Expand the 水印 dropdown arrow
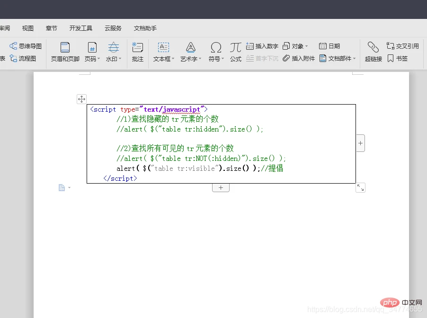Viewport: 427px width, 318px height. (x=120, y=59)
